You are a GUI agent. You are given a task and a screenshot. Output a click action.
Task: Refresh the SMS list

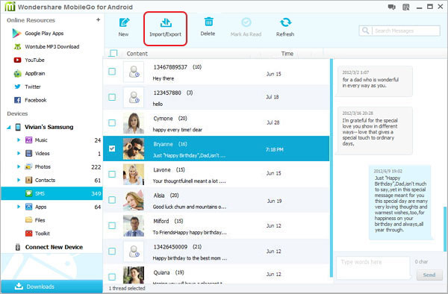click(285, 28)
